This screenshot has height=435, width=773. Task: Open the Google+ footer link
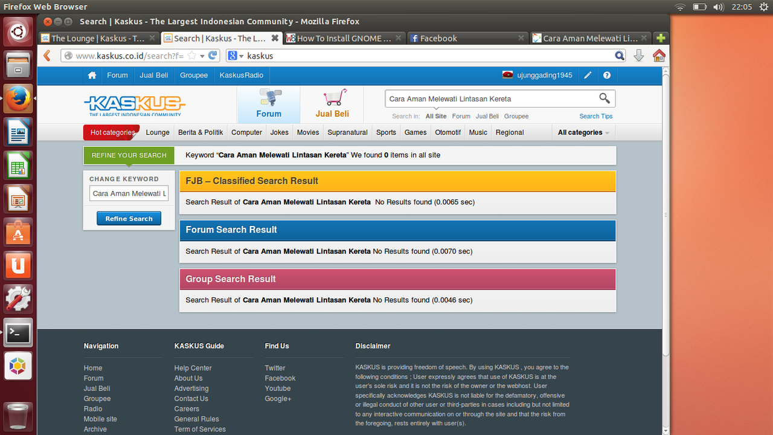(278, 399)
